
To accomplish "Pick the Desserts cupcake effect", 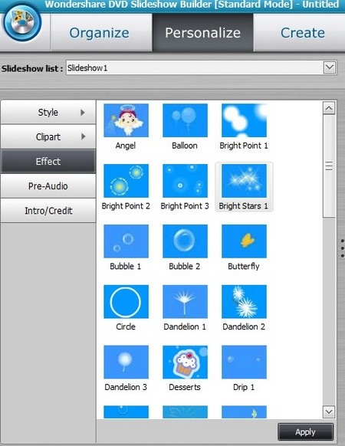I will 185,362.
